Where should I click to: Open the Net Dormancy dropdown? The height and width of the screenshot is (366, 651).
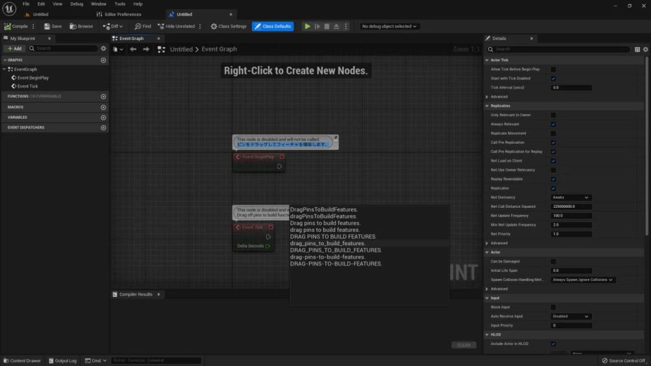[x=570, y=198]
